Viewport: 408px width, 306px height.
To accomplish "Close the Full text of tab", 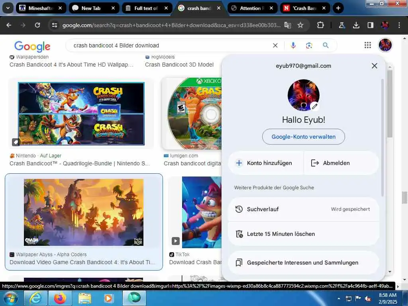I will pos(166,8).
